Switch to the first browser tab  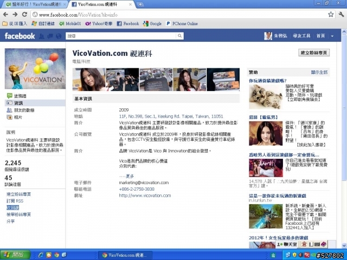click(x=35, y=4)
